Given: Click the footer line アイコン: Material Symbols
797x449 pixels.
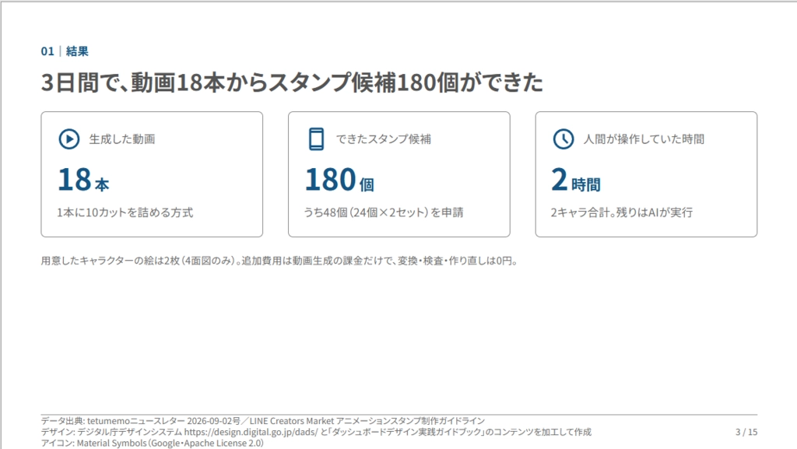Looking at the screenshot, I should [152, 443].
